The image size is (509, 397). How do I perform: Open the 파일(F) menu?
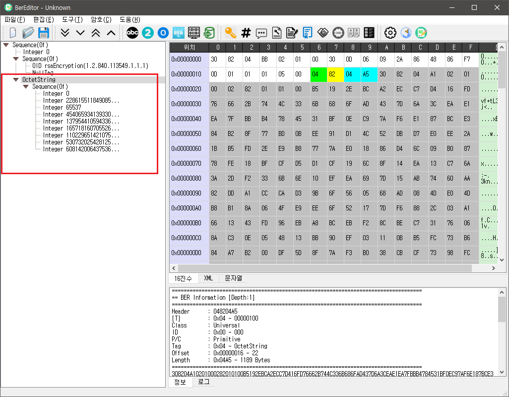(x=15, y=19)
